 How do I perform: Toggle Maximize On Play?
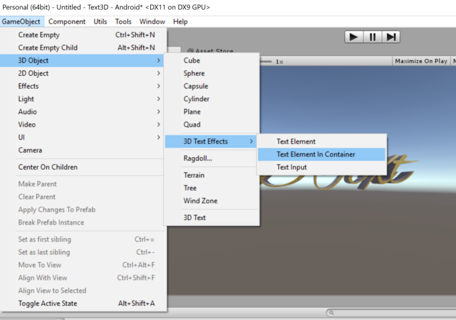click(421, 61)
